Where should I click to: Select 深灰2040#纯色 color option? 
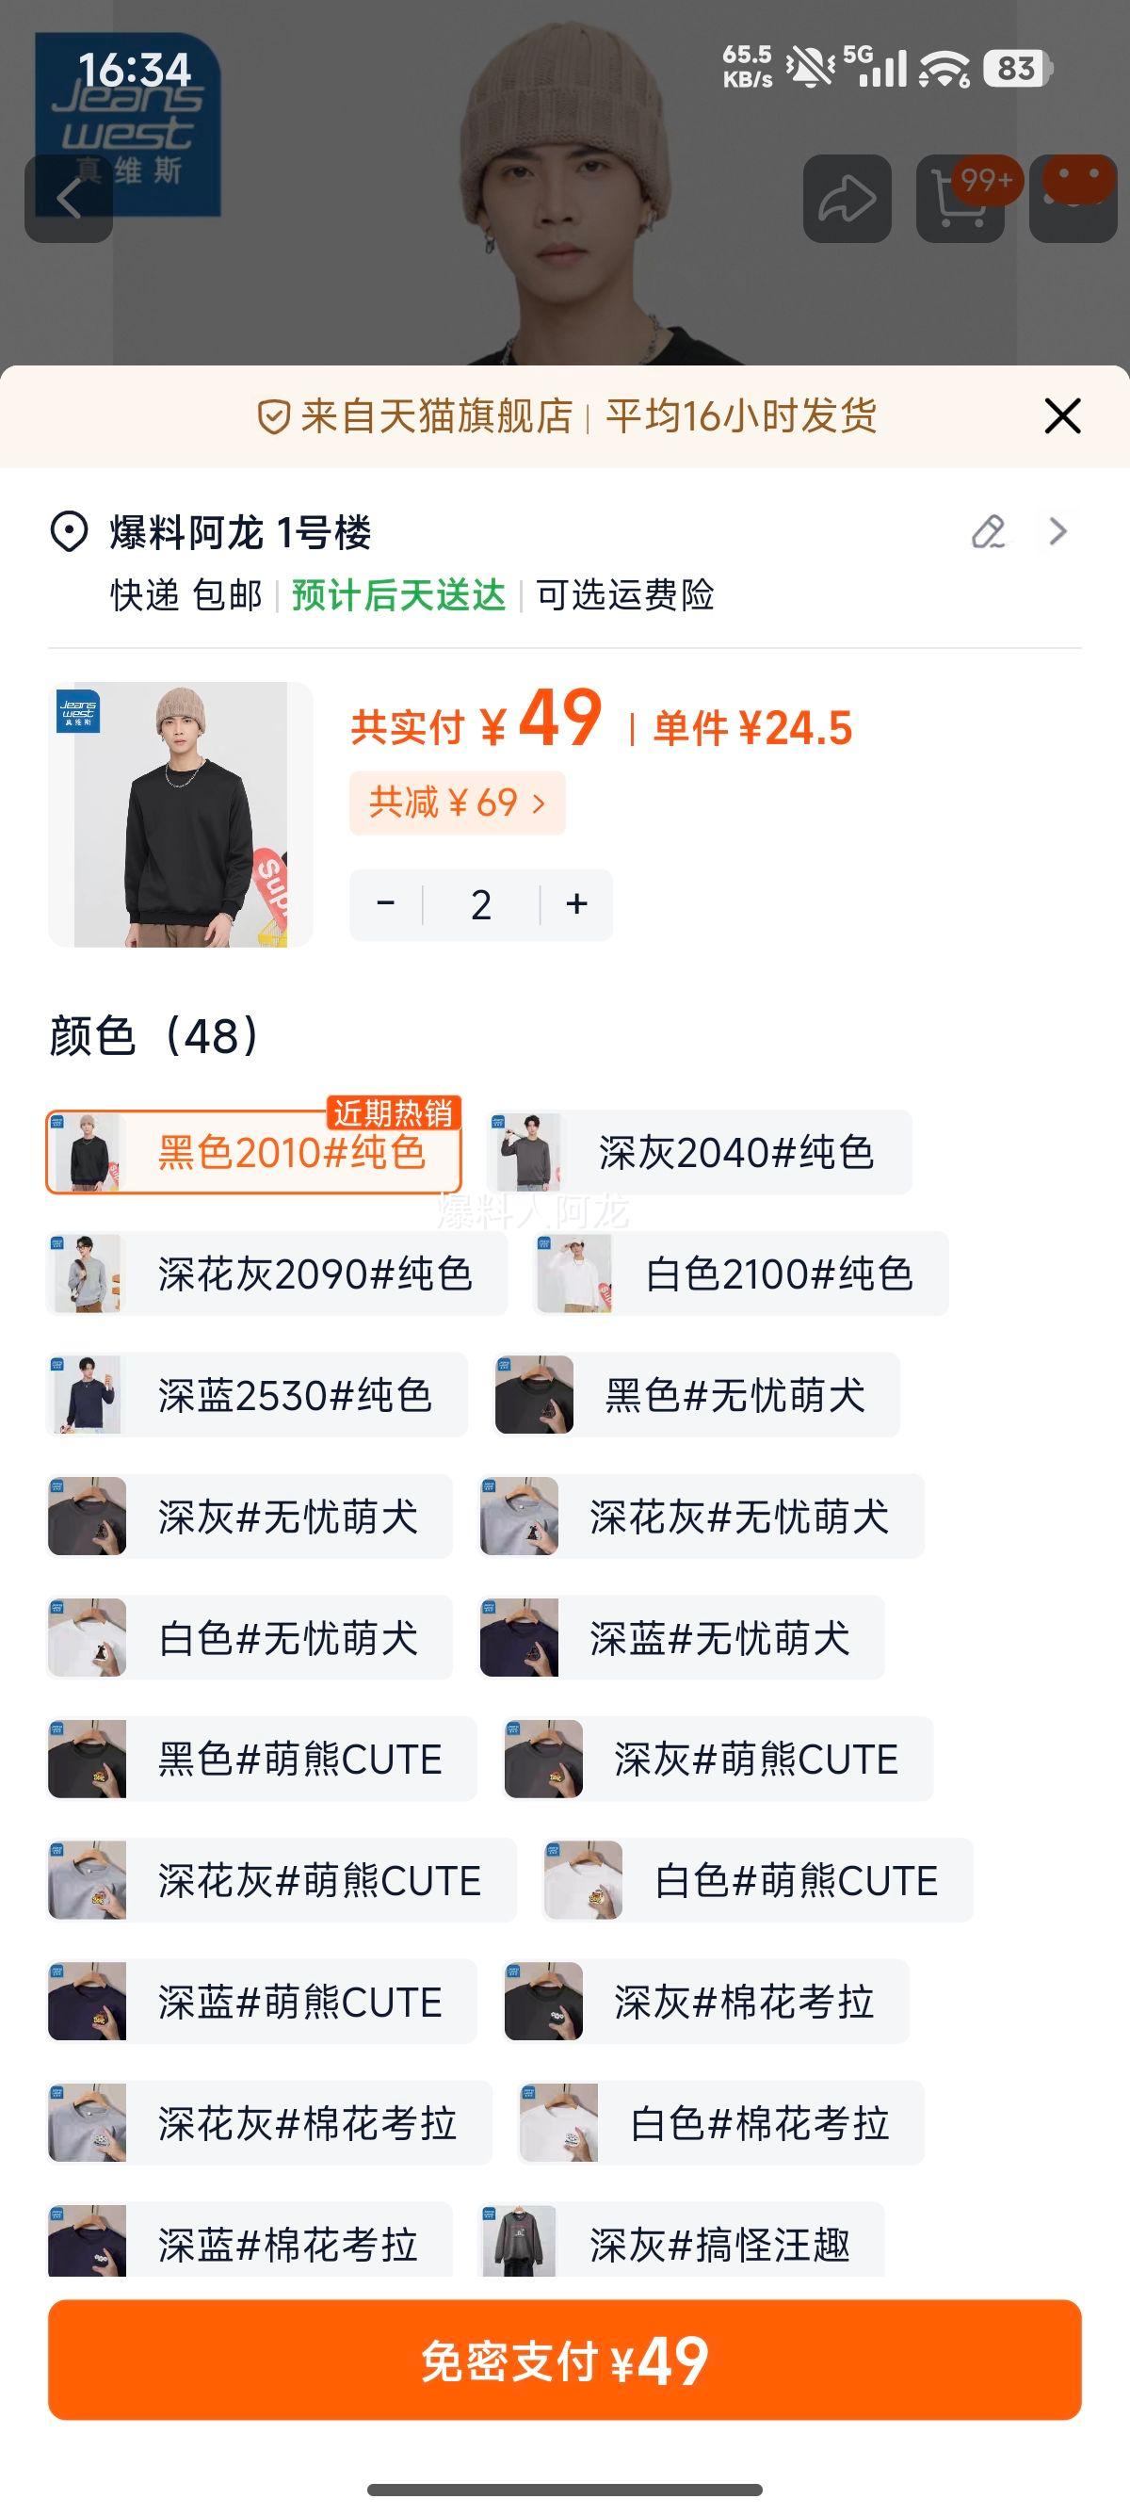tap(700, 1152)
